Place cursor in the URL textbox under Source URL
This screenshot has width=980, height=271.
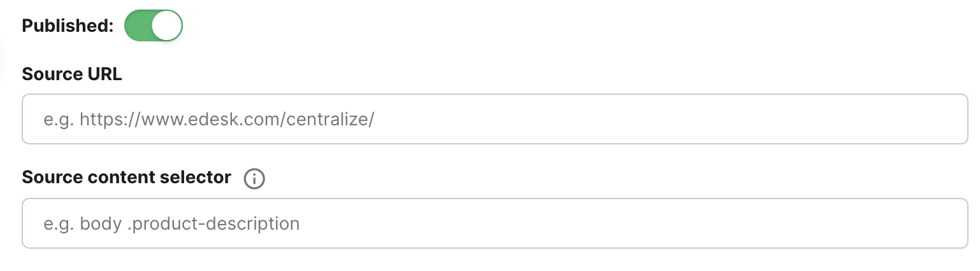(495, 119)
